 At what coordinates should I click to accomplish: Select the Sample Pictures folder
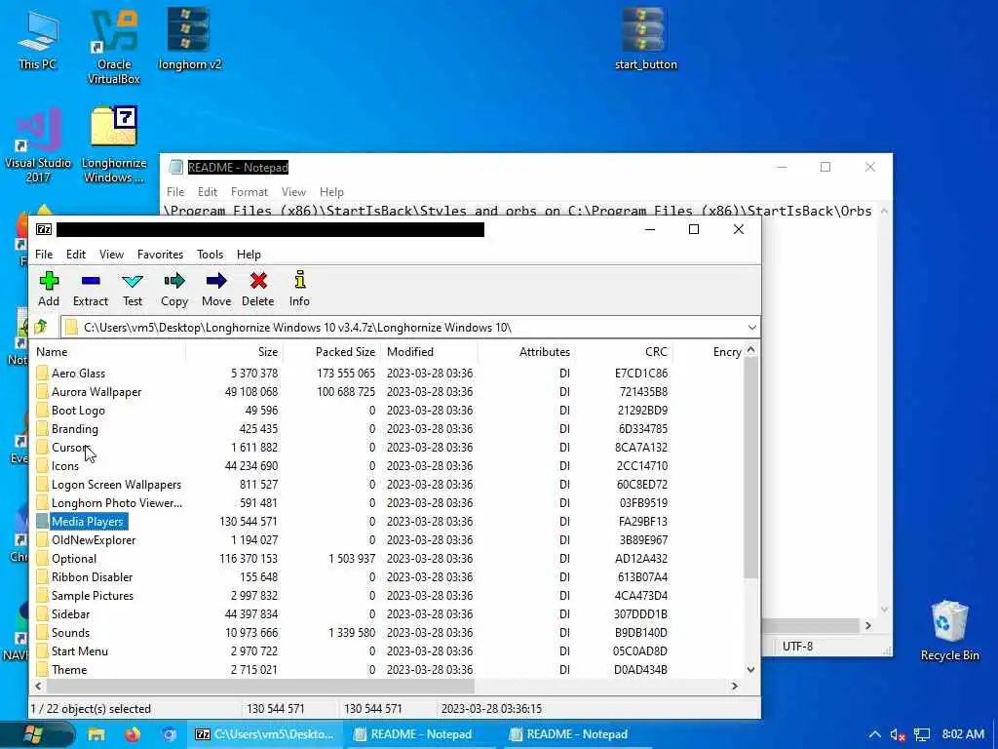[93, 595]
